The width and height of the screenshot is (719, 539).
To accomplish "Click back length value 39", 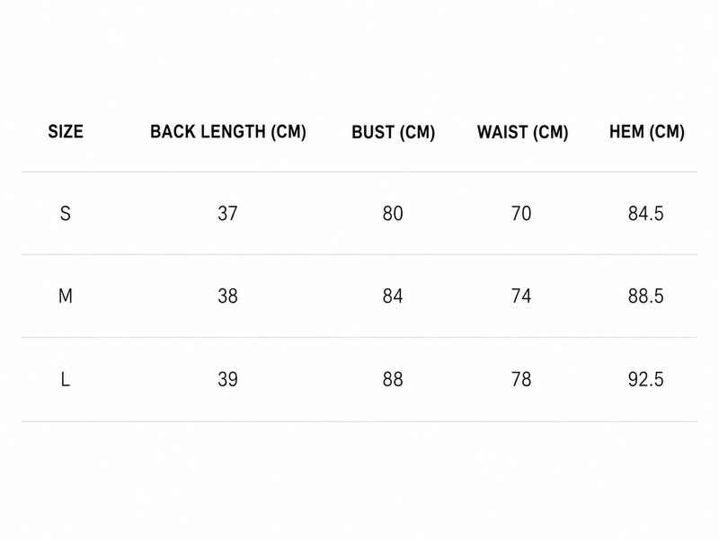I will [228, 379].
